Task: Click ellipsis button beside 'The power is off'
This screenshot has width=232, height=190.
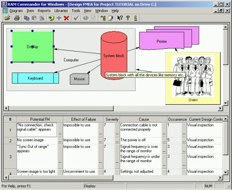Action: (x=164, y=141)
